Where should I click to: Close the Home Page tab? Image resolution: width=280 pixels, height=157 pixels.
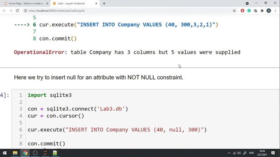pos(47,3)
